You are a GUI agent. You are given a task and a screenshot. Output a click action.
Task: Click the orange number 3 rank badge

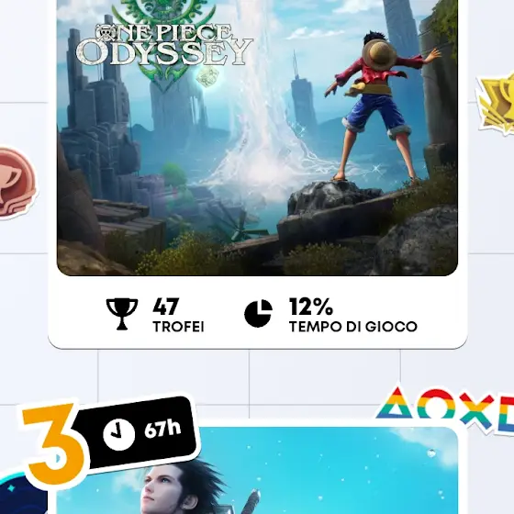pos(54,444)
